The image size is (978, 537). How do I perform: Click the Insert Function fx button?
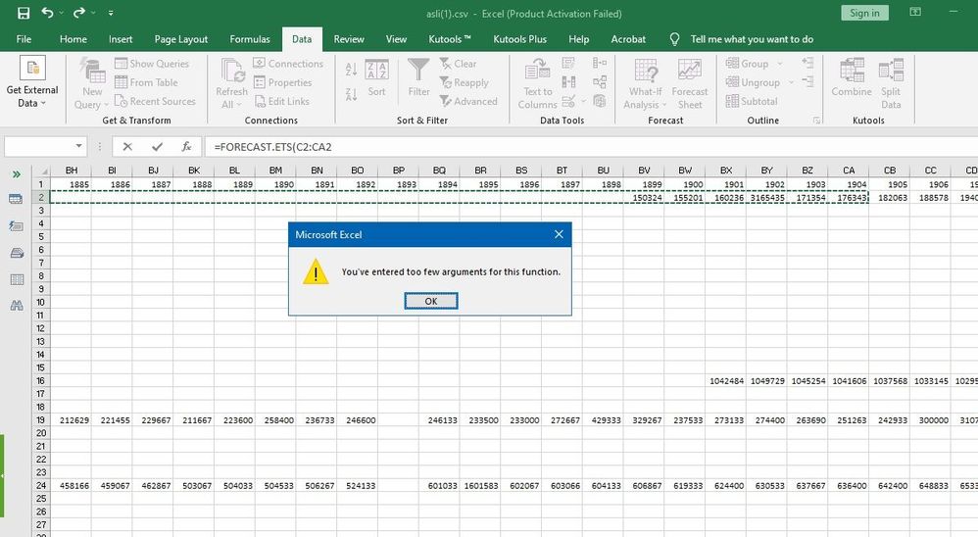point(186,147)
